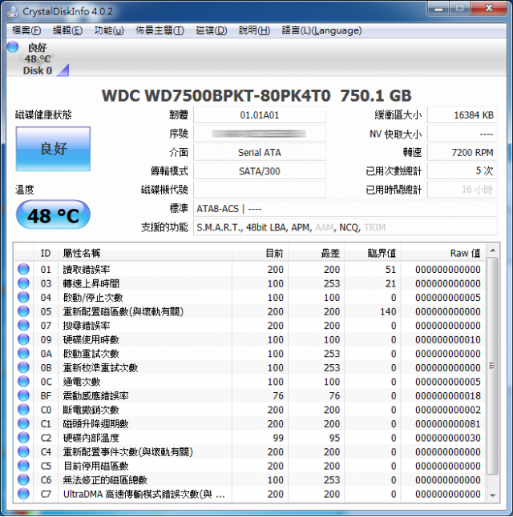Click firmware field 01.01A01
Screen dimensions: 513x517
point(260,115)
